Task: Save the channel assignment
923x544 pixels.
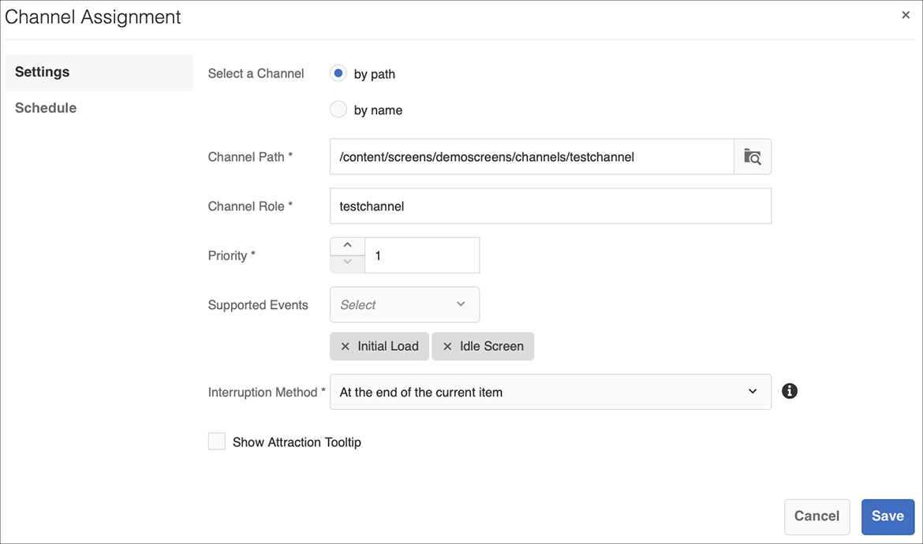Action: (887, 516)
